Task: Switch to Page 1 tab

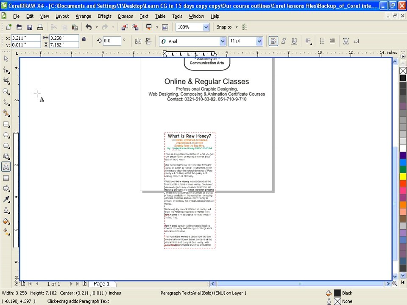Action: point(101,284)
